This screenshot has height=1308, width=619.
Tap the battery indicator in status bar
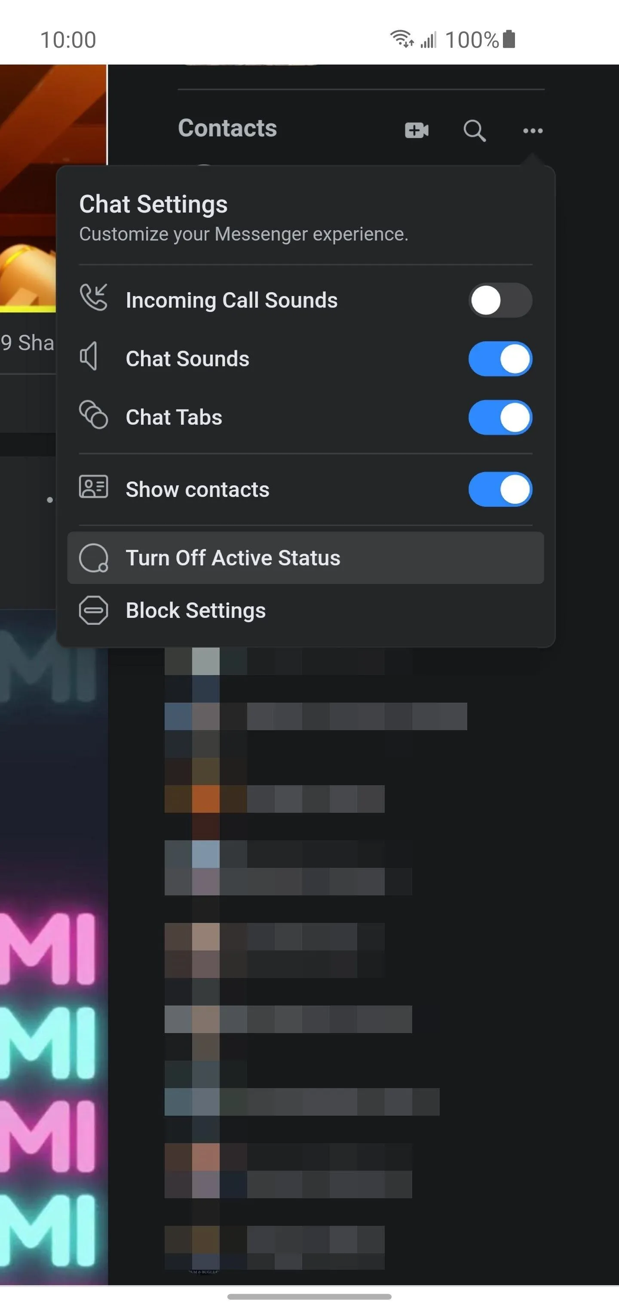click(x=509, y=39)
